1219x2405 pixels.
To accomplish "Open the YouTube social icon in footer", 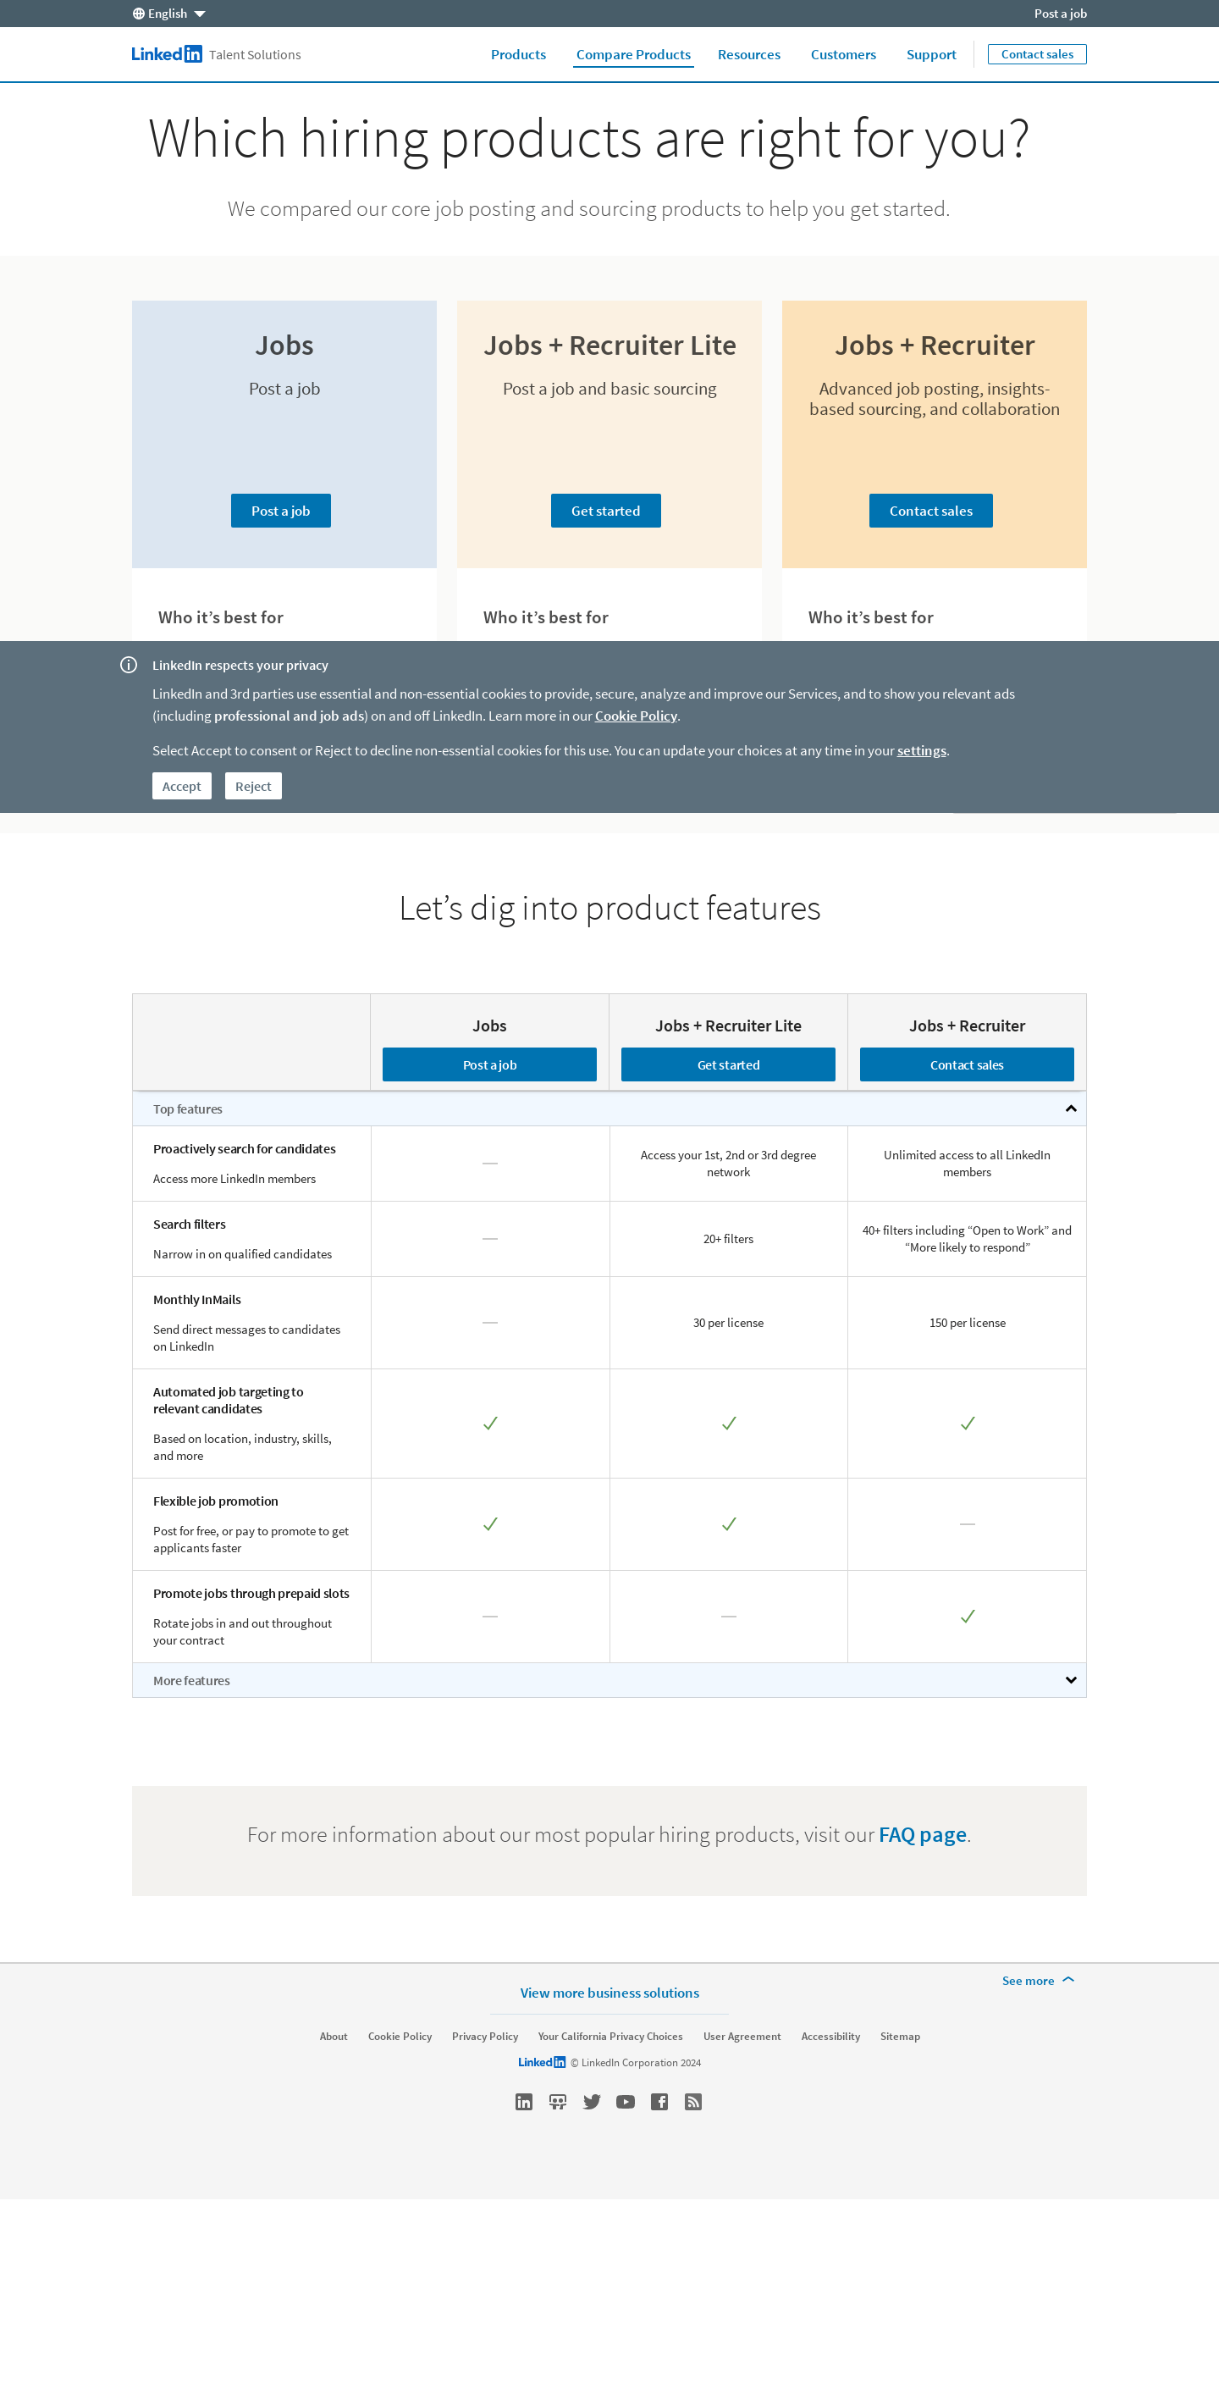I will click(626, 2102).
